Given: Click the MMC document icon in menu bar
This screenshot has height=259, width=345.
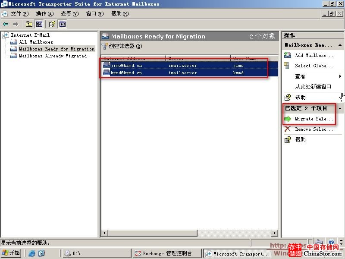Looking at the screenshot, I should pyautogui.click(x=4, y=14).
